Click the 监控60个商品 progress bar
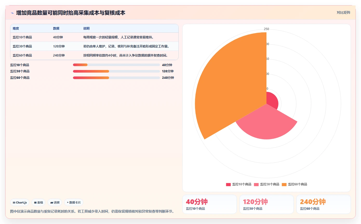Image resolution: width=361 pixels, height=224 pixels. (116, 78)
